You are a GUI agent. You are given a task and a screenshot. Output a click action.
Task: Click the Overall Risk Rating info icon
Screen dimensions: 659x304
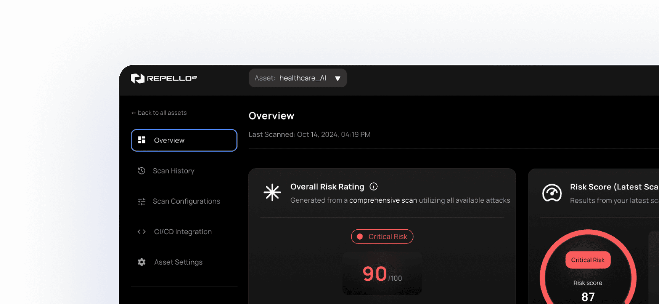coord(374,186)
